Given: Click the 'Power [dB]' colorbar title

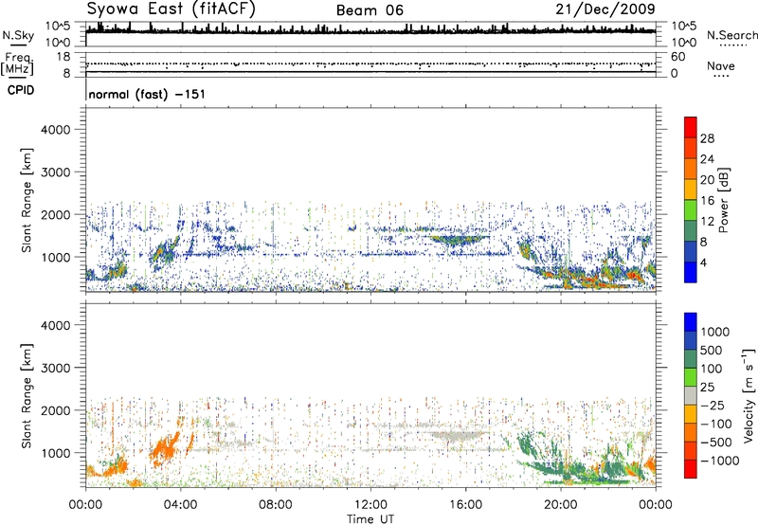Looking at the screenshot, I should [723, 200].
